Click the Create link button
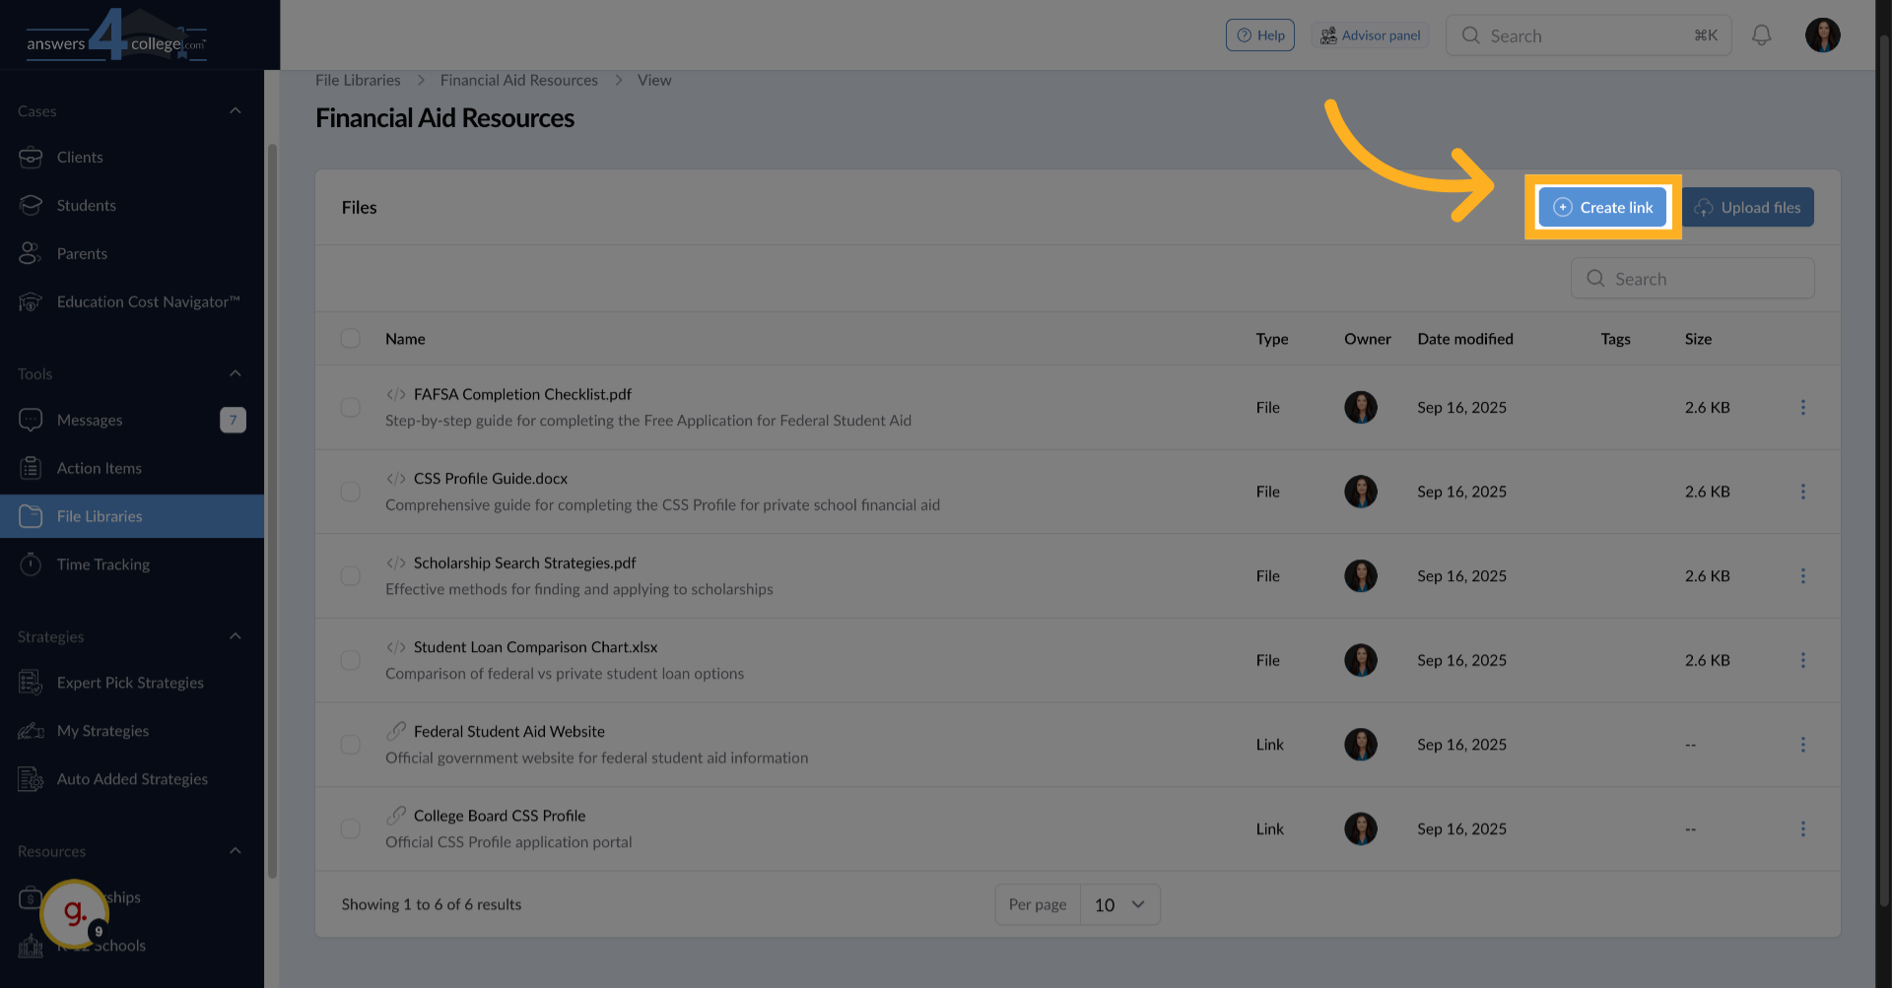This screenshot has height=988, width=1892. tap(1602, 207)
